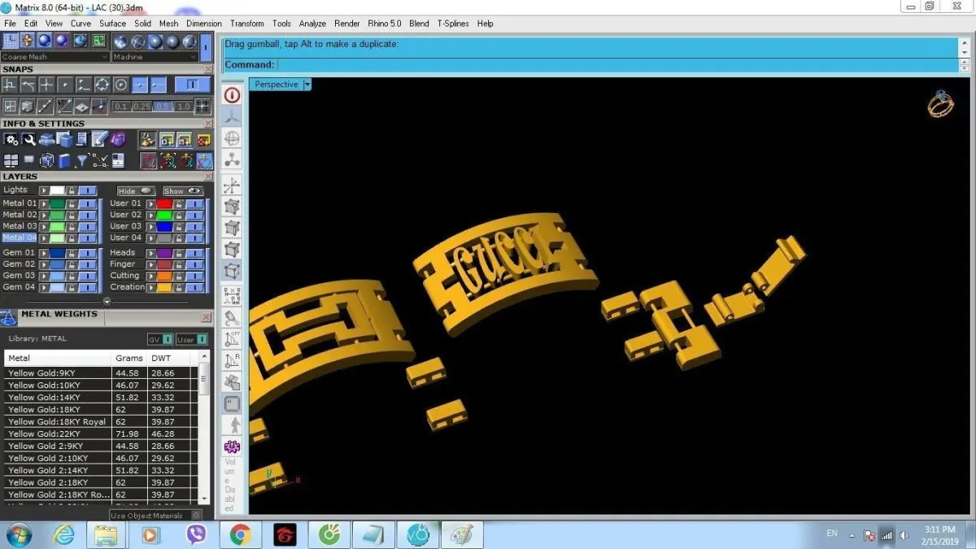This screenshot has width=976, height=549.
Task: Open Viber from the taskbar
Action: coord(196,534)
